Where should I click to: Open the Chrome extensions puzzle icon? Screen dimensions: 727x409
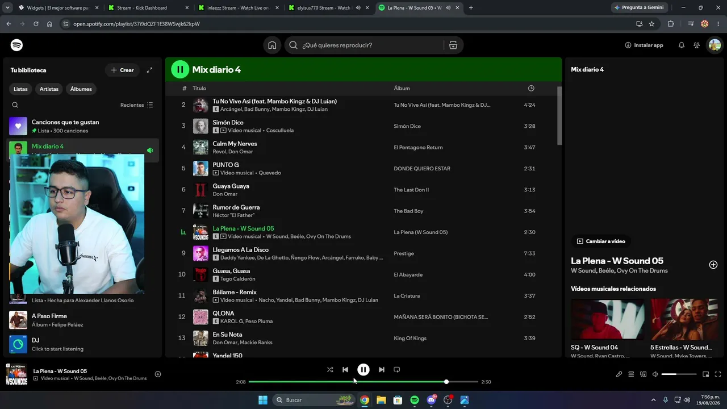click(x=671, y=24)
